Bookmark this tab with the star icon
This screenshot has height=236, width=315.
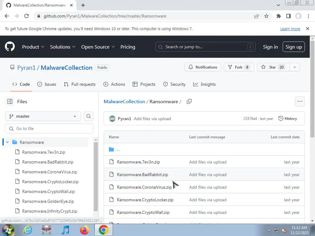coord(266,16)
